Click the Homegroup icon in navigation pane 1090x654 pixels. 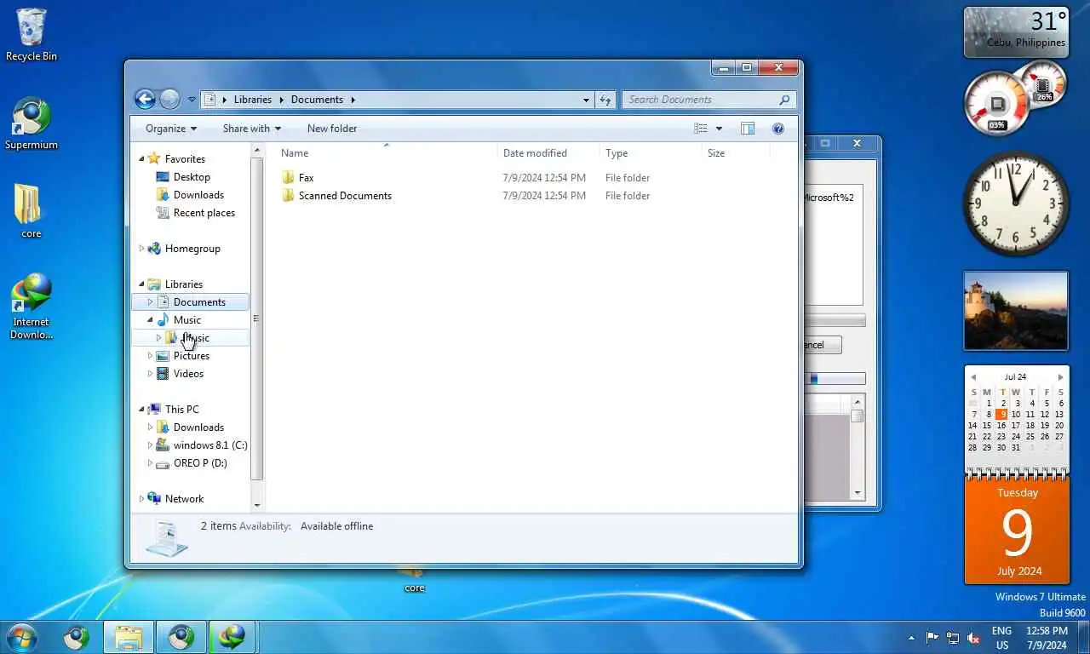[154, 249]
